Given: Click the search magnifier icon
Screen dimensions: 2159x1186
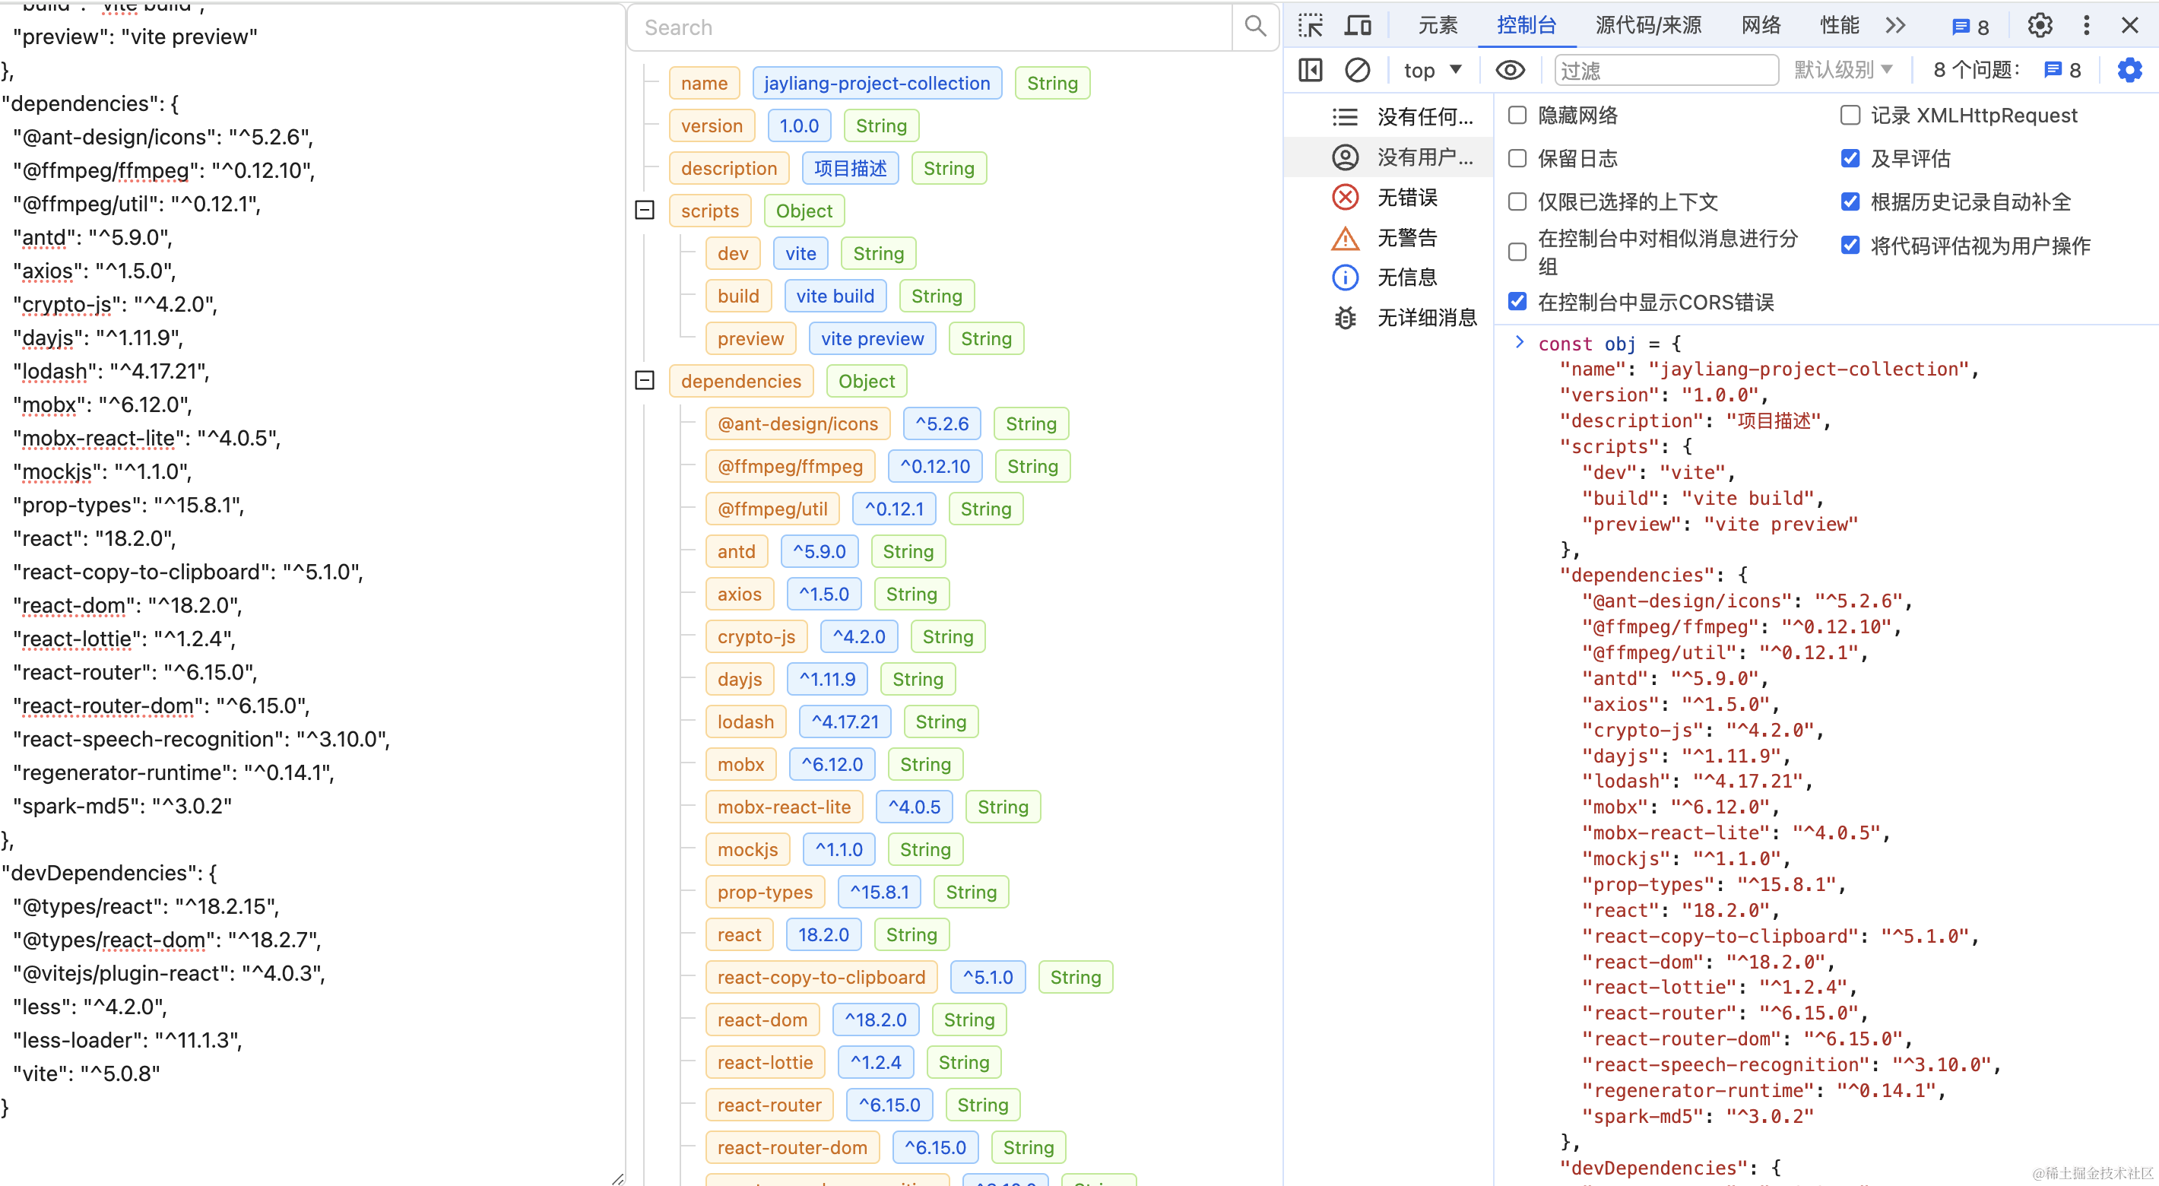Looking at the screenshot, I should pyautogui.click(x=1254, y=27).
